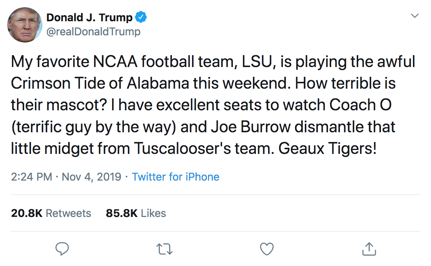Click "Coach O" in the tweet text
The image size is (431, 266).
(x=360, y=105)
